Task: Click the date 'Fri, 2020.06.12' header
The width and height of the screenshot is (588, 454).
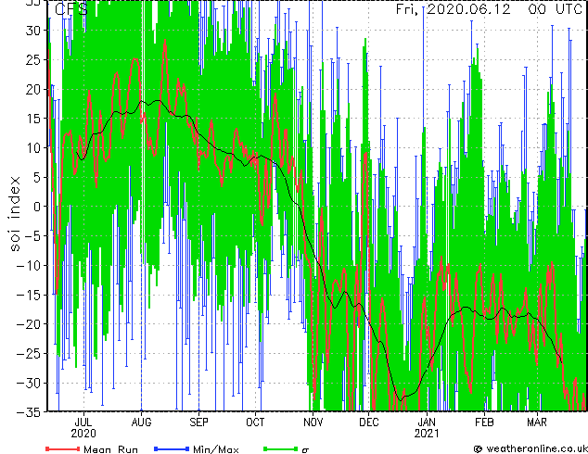Action: pyautogui.click(x=453, y=9)
